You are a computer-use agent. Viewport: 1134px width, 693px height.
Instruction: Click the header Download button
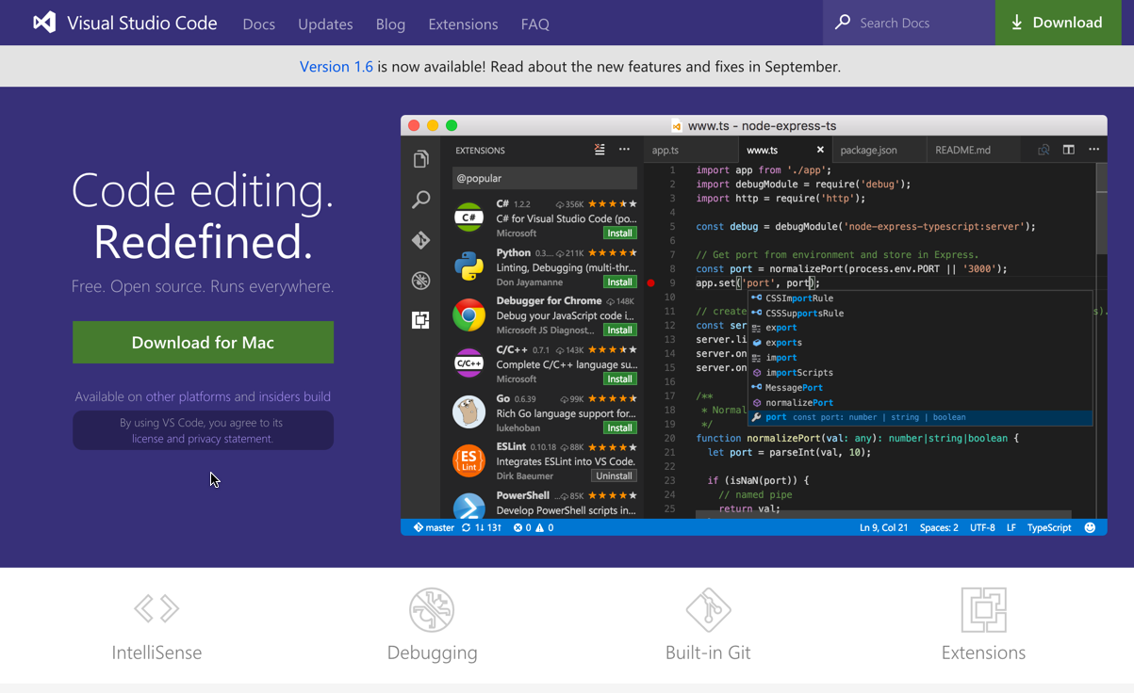[x=1058, y=23]
